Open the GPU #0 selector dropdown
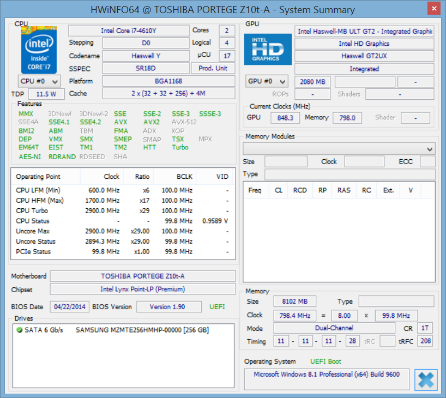The image size is (446, 398). [267, 81]
